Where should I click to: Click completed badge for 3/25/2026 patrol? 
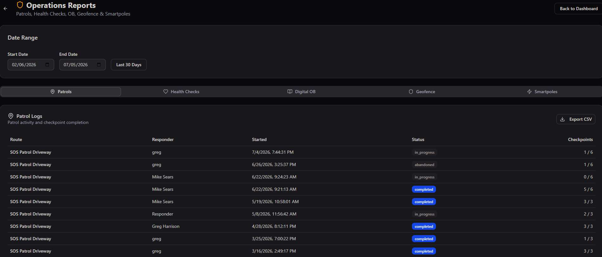(x=424, y=239)
